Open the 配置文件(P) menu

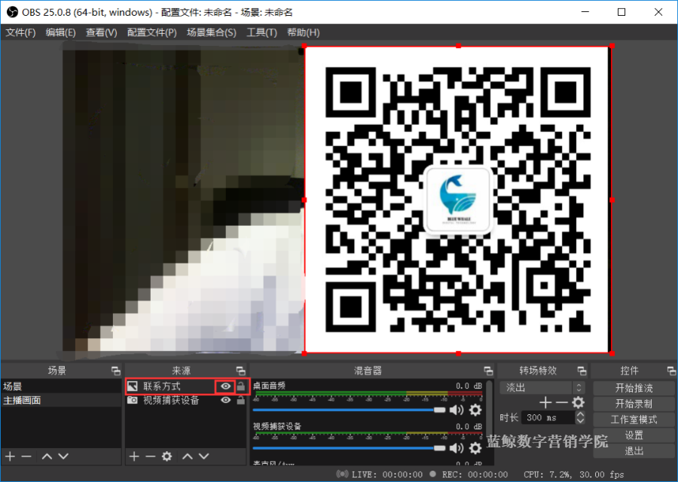coord(152,32)
